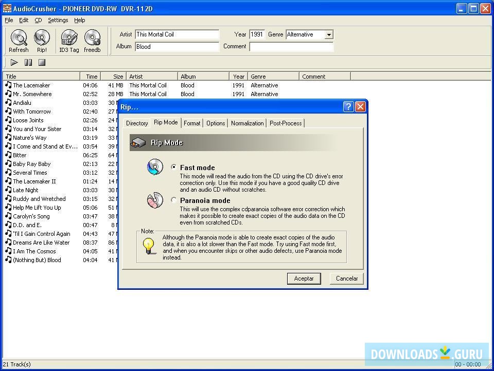Click the Paranoia mode disc icon

coord(155,200)
